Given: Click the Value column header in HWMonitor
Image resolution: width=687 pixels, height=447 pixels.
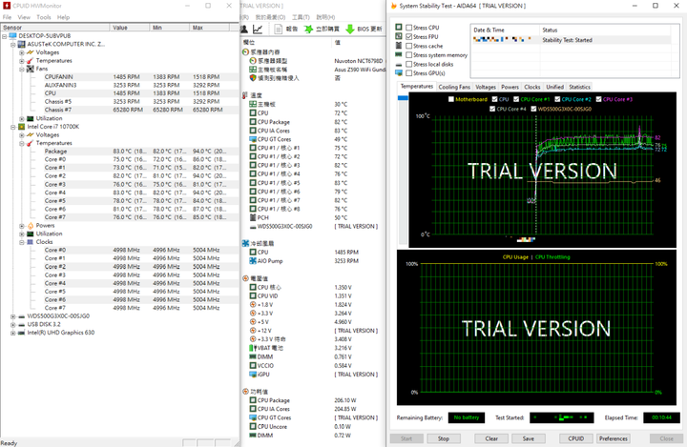Looking at the screenshot, I should pyautogui.click(x=129, y=28).
